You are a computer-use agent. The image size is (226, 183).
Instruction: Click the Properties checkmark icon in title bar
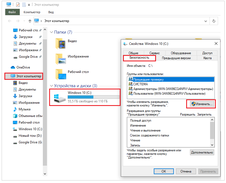coord(18,5)
